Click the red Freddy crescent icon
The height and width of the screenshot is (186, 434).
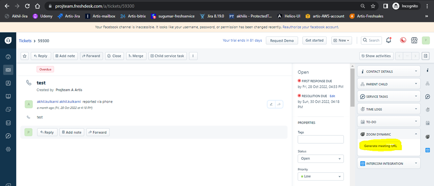(x=403, y=40)
